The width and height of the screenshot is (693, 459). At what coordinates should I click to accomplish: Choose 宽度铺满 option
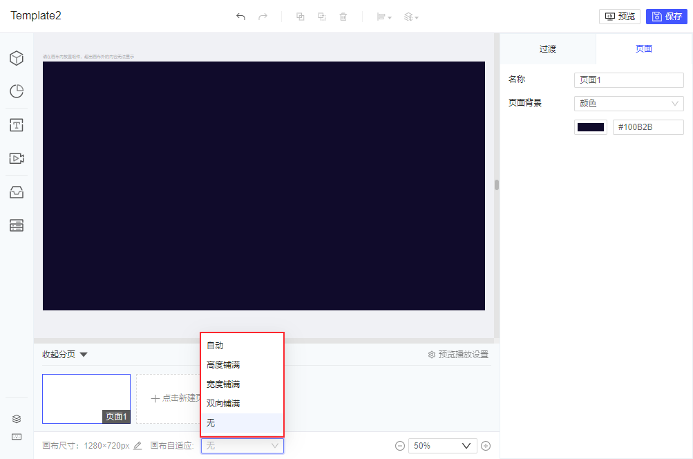242,384
